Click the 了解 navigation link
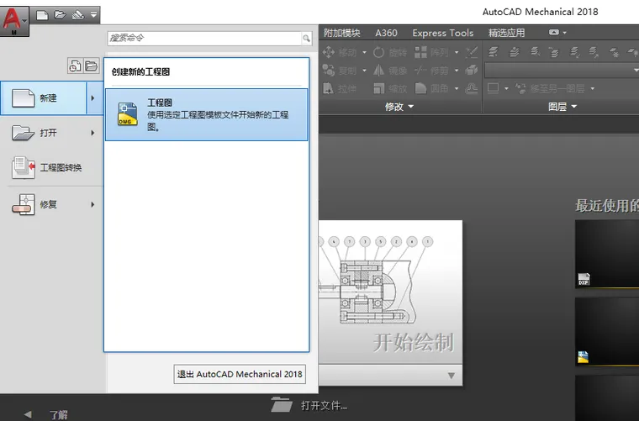This screenshot has height=421, width=639. tap(59, 415)
